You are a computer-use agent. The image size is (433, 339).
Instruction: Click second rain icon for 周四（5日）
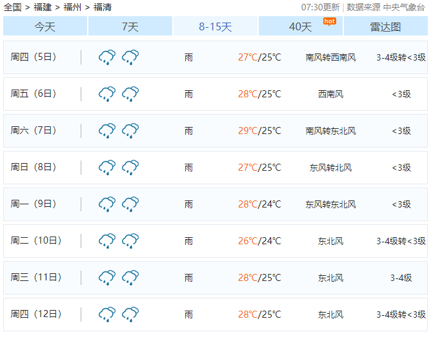130,57
